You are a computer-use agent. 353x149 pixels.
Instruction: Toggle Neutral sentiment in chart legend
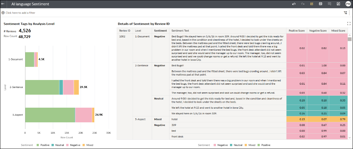(57, 145)
